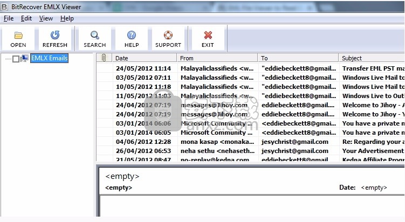Open the File menu
The image size is (405, 222).
(9, 18)
